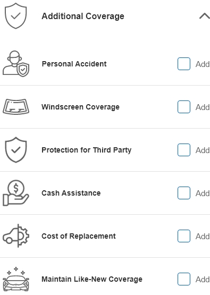Image resolution: width=210 pixels, height=295 pixels.
Task: Click the Personal Accident label
Action: [74, 64]
